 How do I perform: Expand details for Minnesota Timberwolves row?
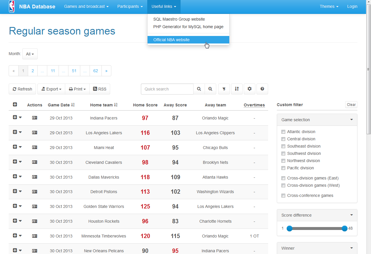click(15, 235)
